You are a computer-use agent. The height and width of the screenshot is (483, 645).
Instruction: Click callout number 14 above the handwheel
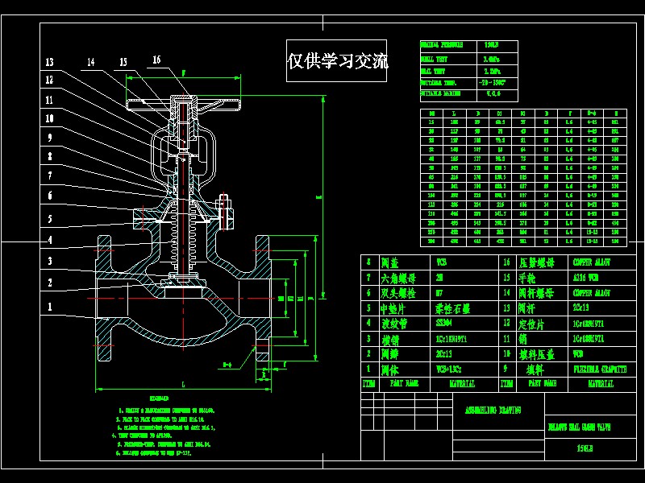pos(91,62)
